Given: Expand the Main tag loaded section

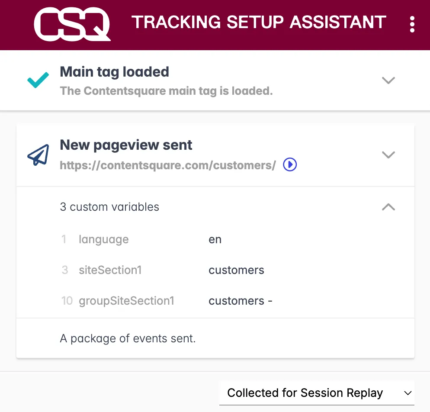Looking at the screenshot, I should click(x=388, y=80).
